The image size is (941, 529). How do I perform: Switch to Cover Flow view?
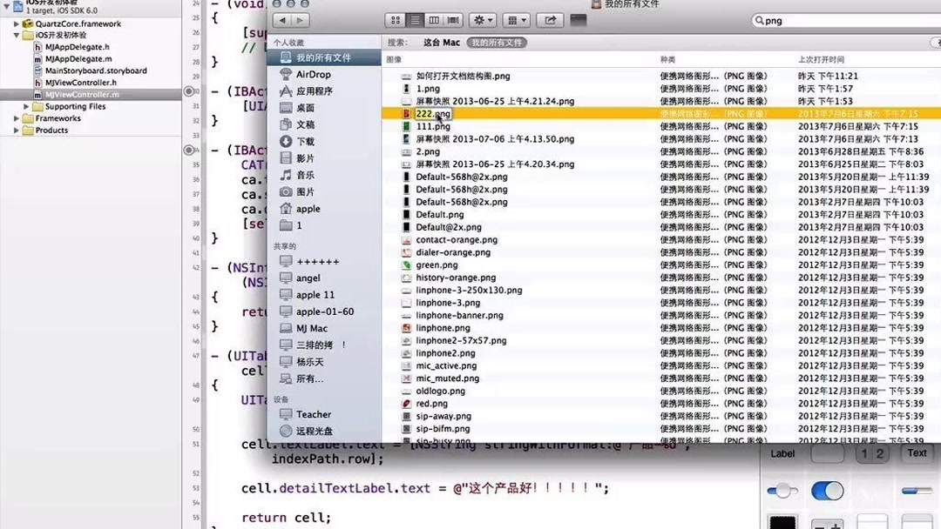pos(452,19)
